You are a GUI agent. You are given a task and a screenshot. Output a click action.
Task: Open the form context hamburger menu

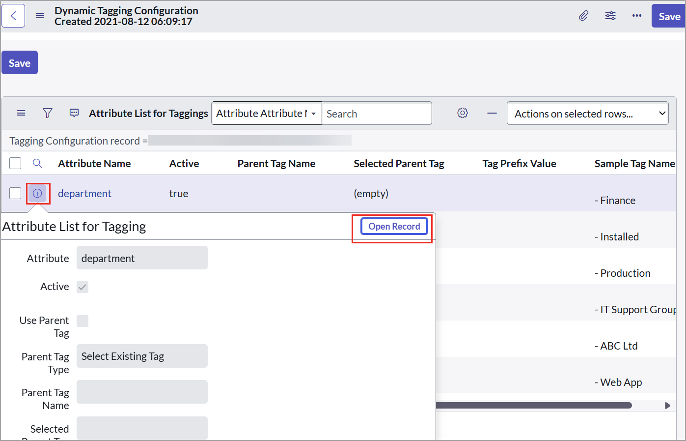[x=39, y=15]
